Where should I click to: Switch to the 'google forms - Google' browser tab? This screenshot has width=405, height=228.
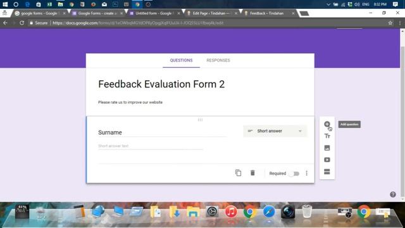click(39, 13)
